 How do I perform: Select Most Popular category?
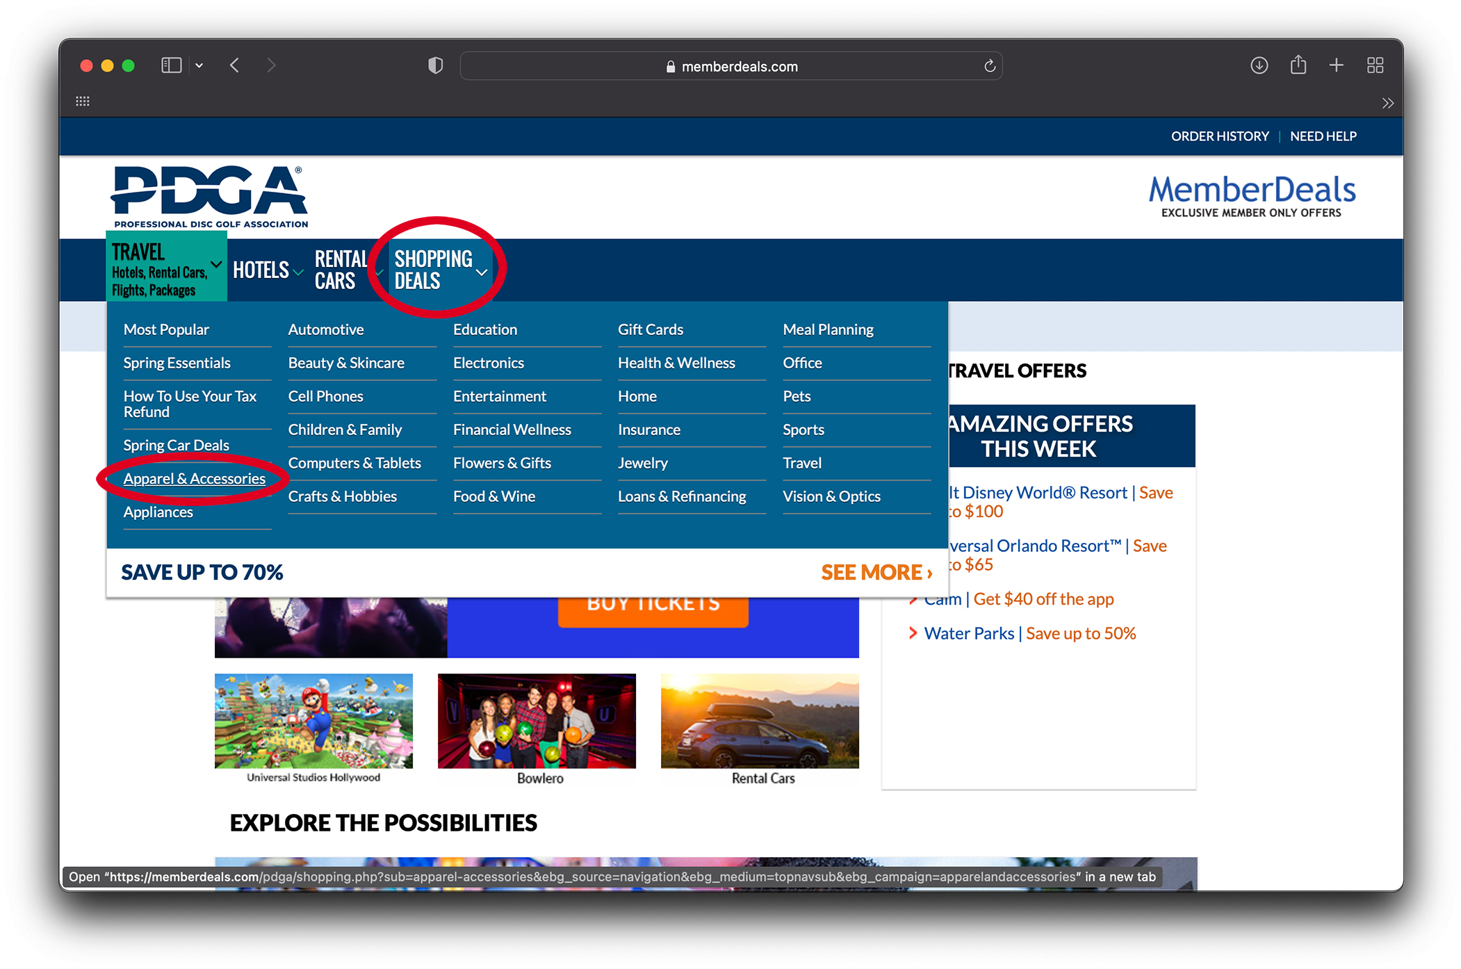(x=166, y=329)
